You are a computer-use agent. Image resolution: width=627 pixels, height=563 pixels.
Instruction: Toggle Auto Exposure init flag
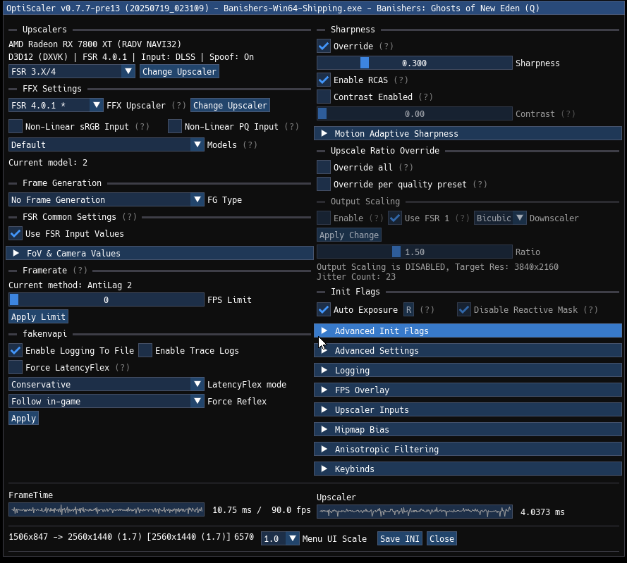tap(324, 309)
